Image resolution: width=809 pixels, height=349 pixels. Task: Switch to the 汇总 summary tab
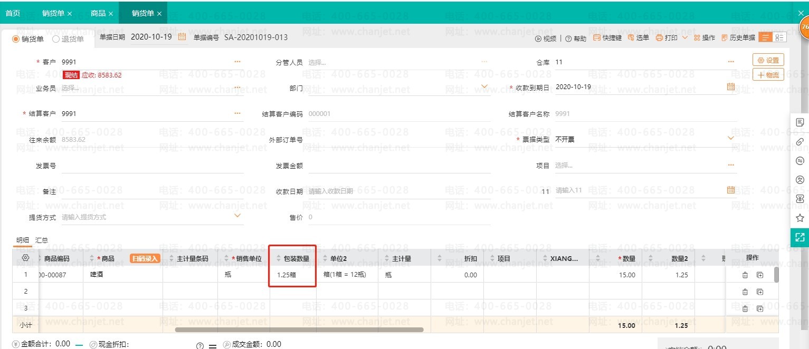(x=42, y=240)
